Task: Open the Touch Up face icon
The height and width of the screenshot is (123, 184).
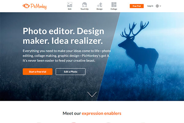Action: pyautogui.click(x=85, y=5)
